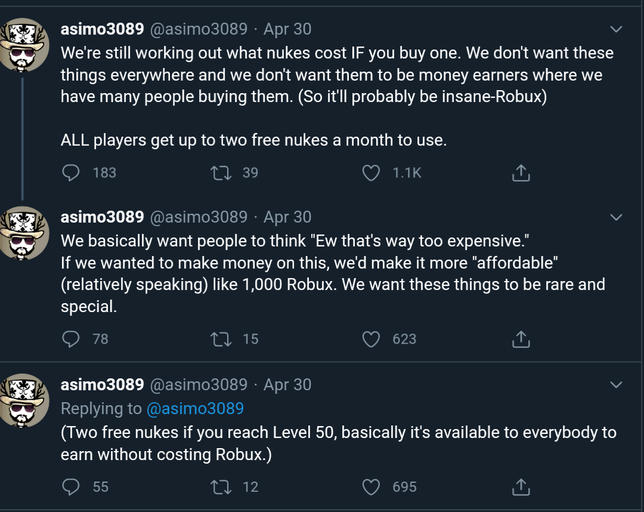Open asimo3089 profile name on first tweet
The image size is (644, 512).
pyautogui.click(x=102, y=29)
